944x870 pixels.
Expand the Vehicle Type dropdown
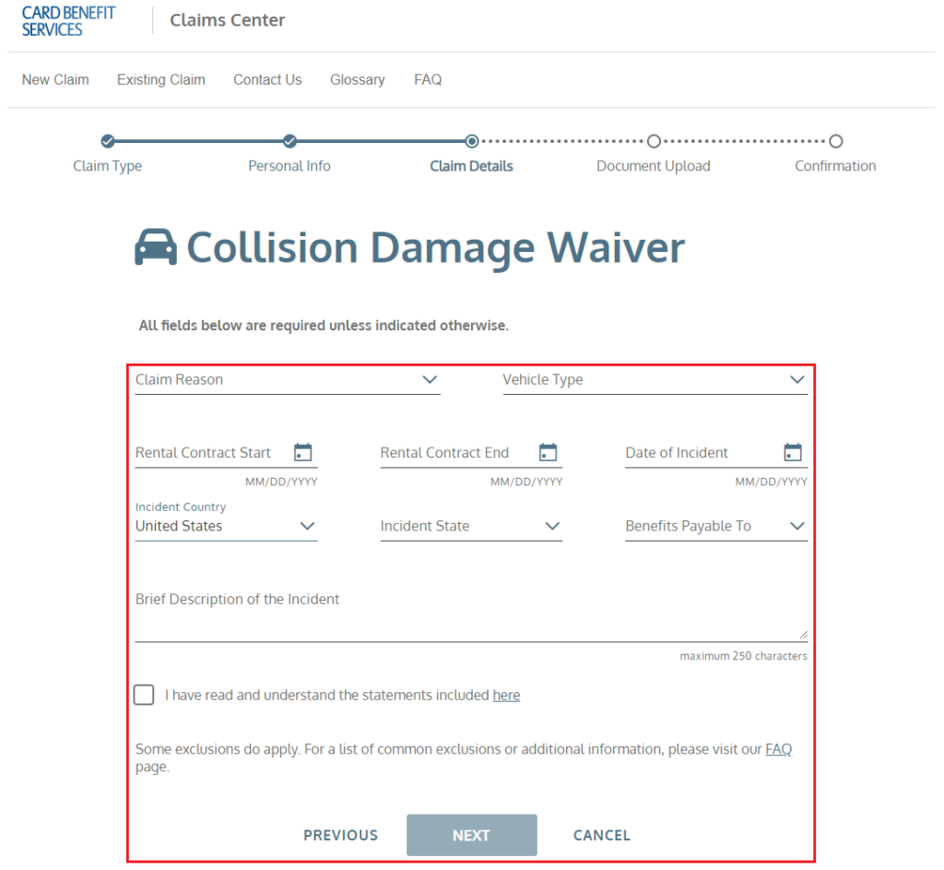[x=655, y=380]
